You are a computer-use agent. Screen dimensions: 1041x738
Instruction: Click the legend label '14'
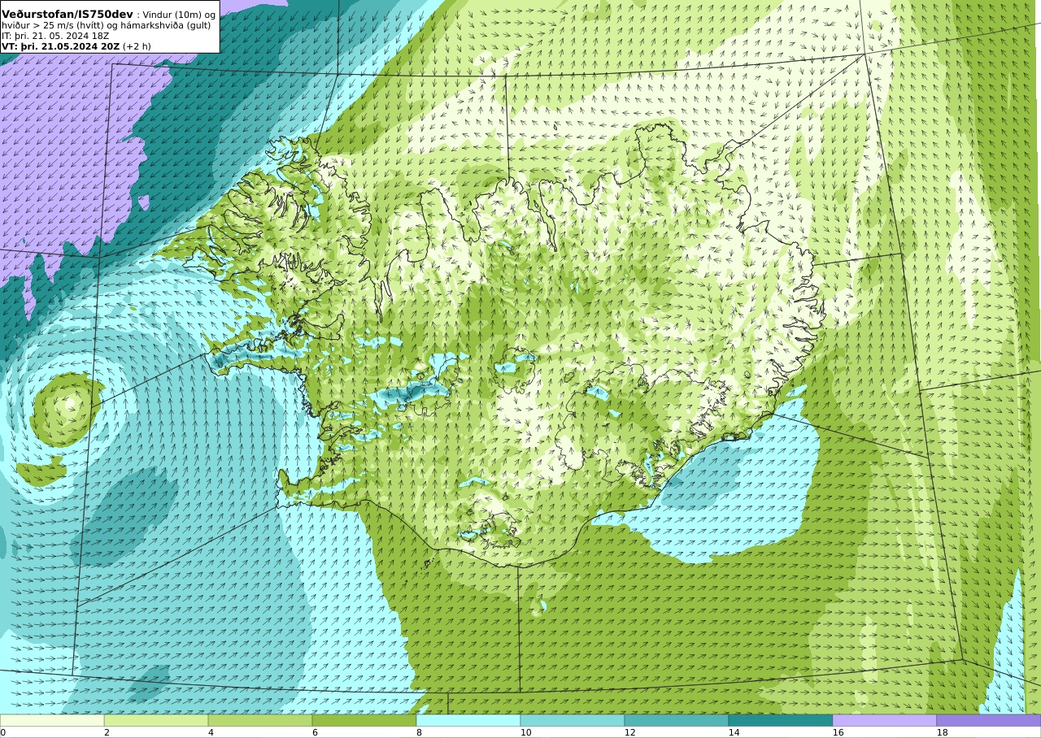(x=734, y=732)
